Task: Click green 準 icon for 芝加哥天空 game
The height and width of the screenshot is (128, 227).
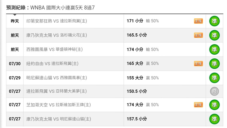Action: coord(214,105)
